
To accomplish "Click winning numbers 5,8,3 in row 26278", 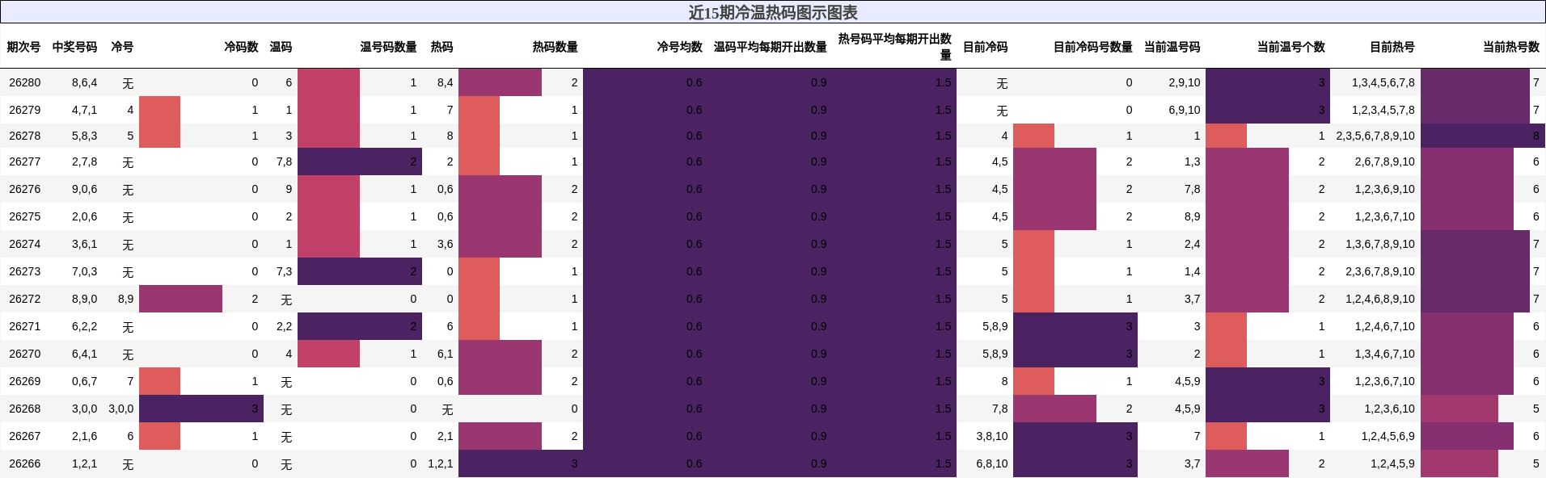I will tap(84, 136).
